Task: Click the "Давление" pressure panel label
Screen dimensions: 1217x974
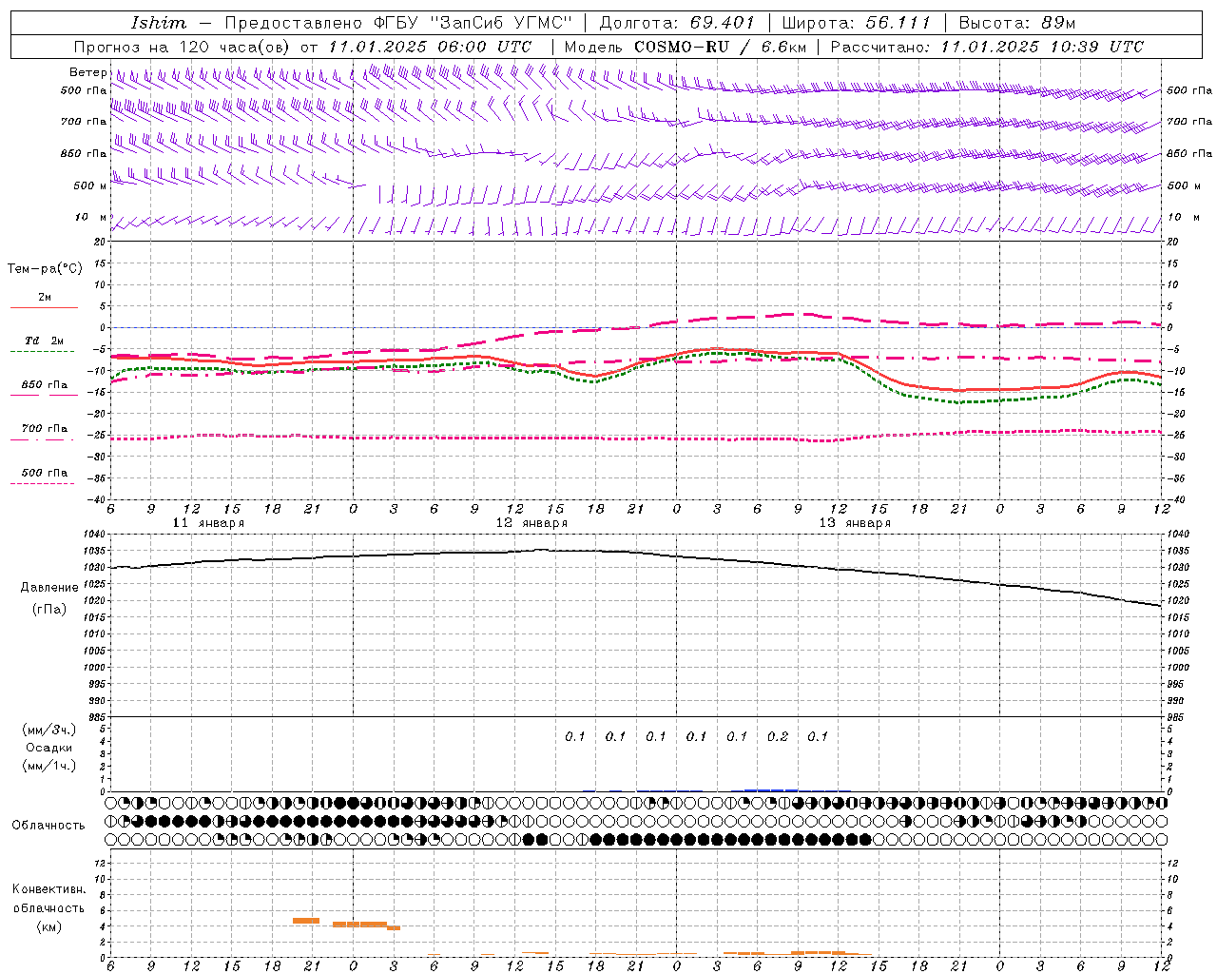Action: click(49, 588)
